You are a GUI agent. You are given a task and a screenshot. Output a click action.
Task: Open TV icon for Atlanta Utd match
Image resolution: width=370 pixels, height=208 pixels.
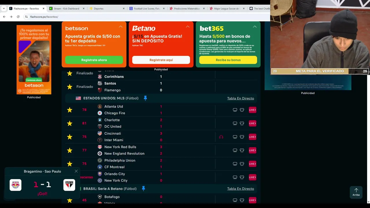235,110
